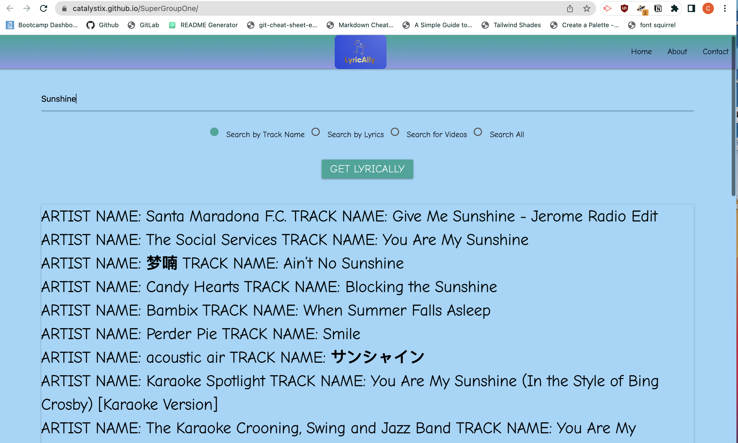The image size is (738, 443).
Task: Click the LyricAlly logo
Action: [x=360, y=52]
